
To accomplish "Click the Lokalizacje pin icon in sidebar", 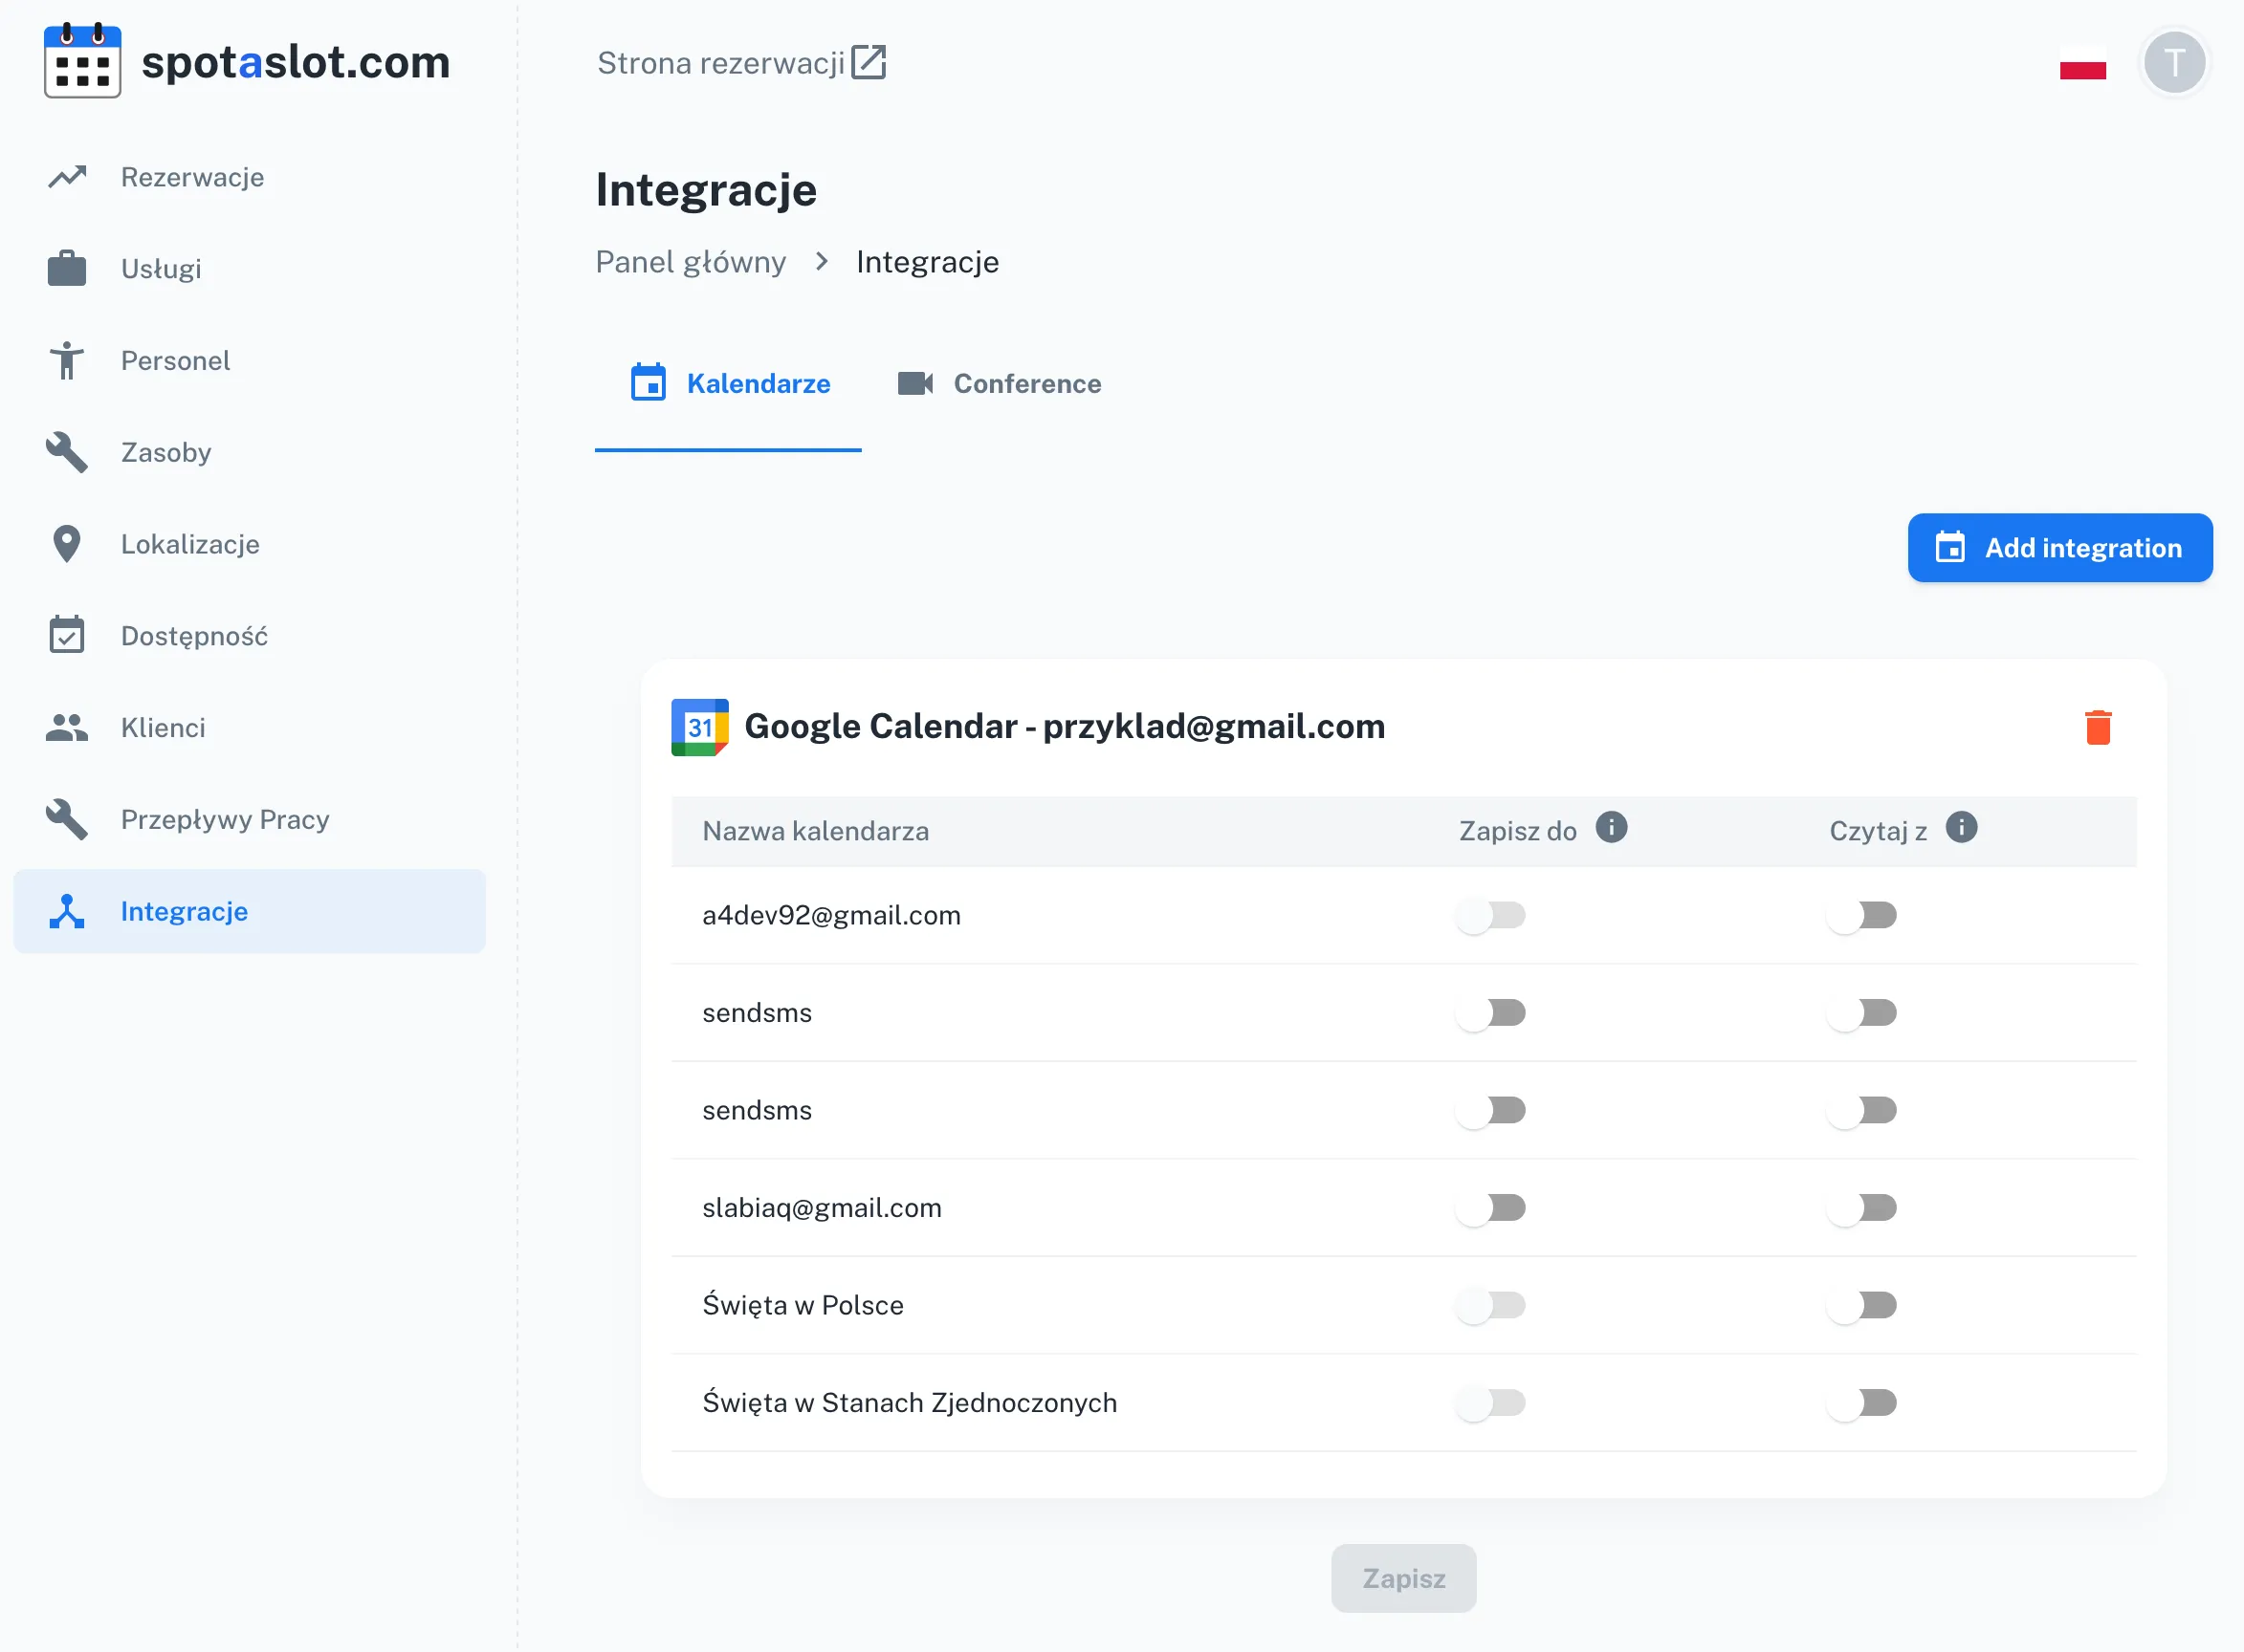I will [67, 544].
